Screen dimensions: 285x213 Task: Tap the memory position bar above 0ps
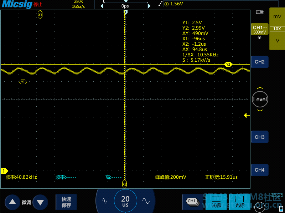click(x=126, y=1)
